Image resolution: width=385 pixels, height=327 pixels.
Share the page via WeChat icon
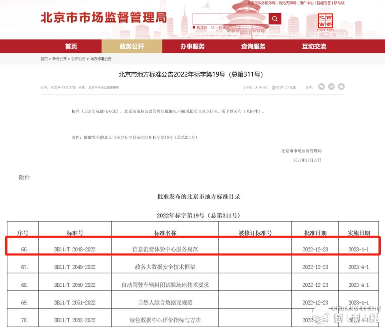pyautogui.click(x=322, y=87)
